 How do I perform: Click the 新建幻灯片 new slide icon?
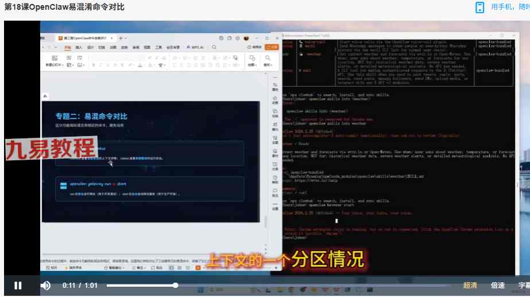point(54,58)
